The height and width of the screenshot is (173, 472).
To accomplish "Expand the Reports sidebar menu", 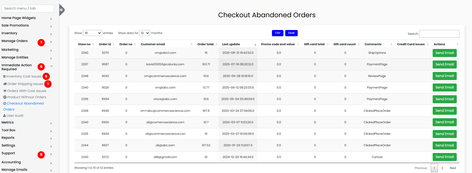I will click(51, 138).
